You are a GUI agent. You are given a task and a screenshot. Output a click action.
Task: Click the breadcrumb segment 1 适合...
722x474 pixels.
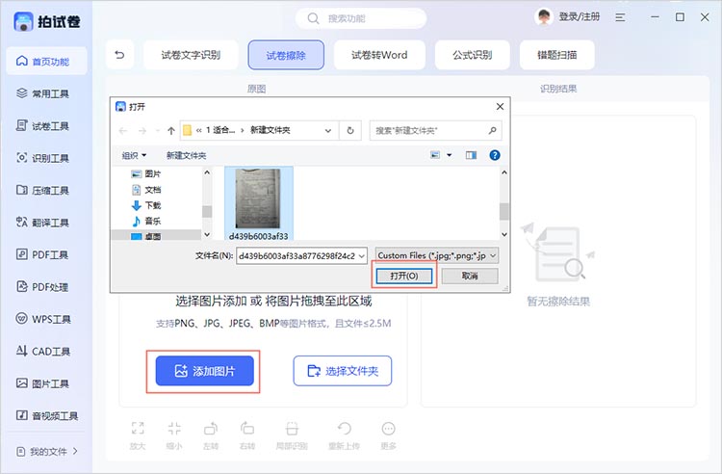coord(220,130)
